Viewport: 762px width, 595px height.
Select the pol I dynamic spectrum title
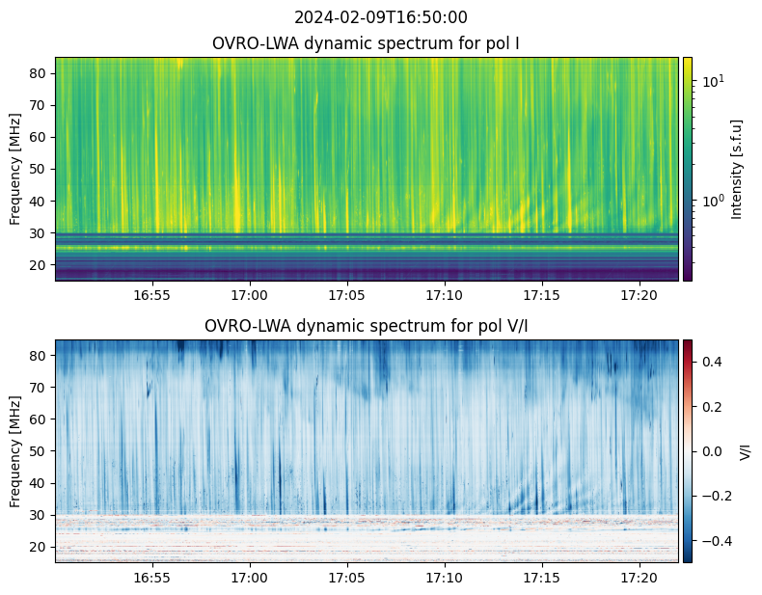366,43
